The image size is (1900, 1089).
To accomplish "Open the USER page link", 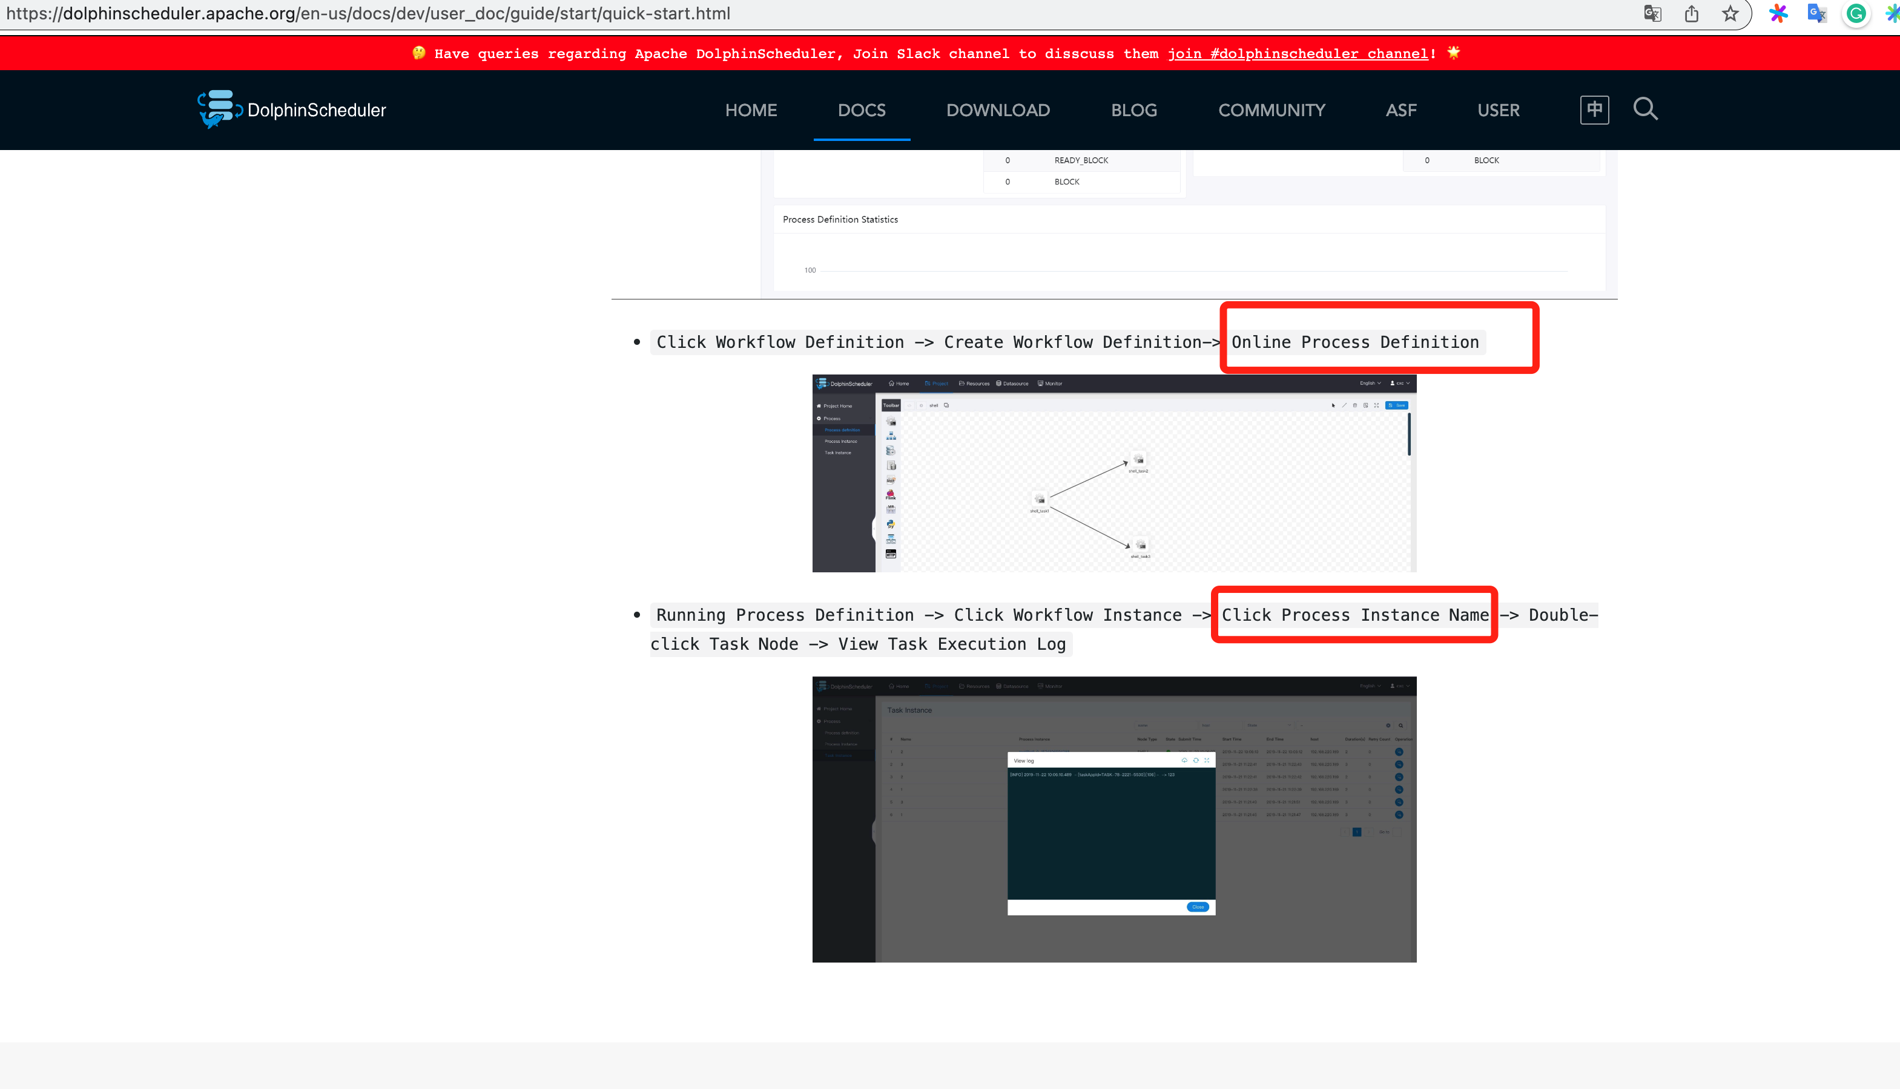I will coord(1498,110).
